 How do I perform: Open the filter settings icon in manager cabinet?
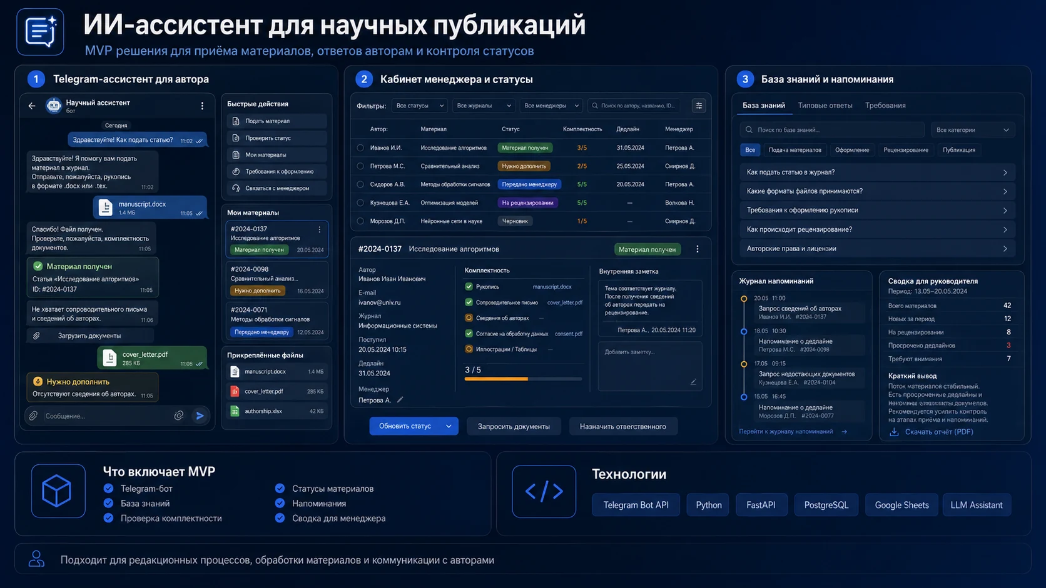point(699,106)
